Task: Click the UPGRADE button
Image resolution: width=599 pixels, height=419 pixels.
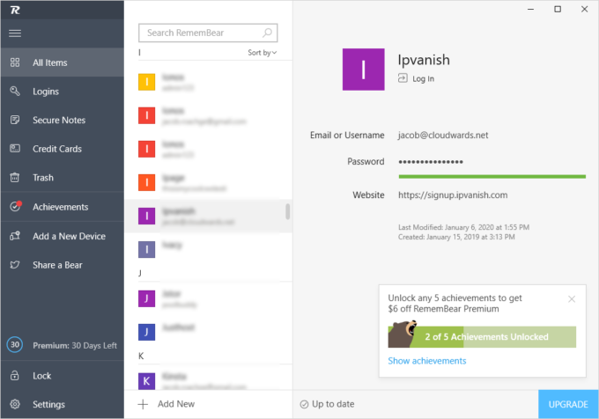Action: 568,404
